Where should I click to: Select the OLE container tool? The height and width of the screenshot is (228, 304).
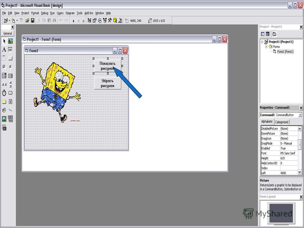coord(4,127)
